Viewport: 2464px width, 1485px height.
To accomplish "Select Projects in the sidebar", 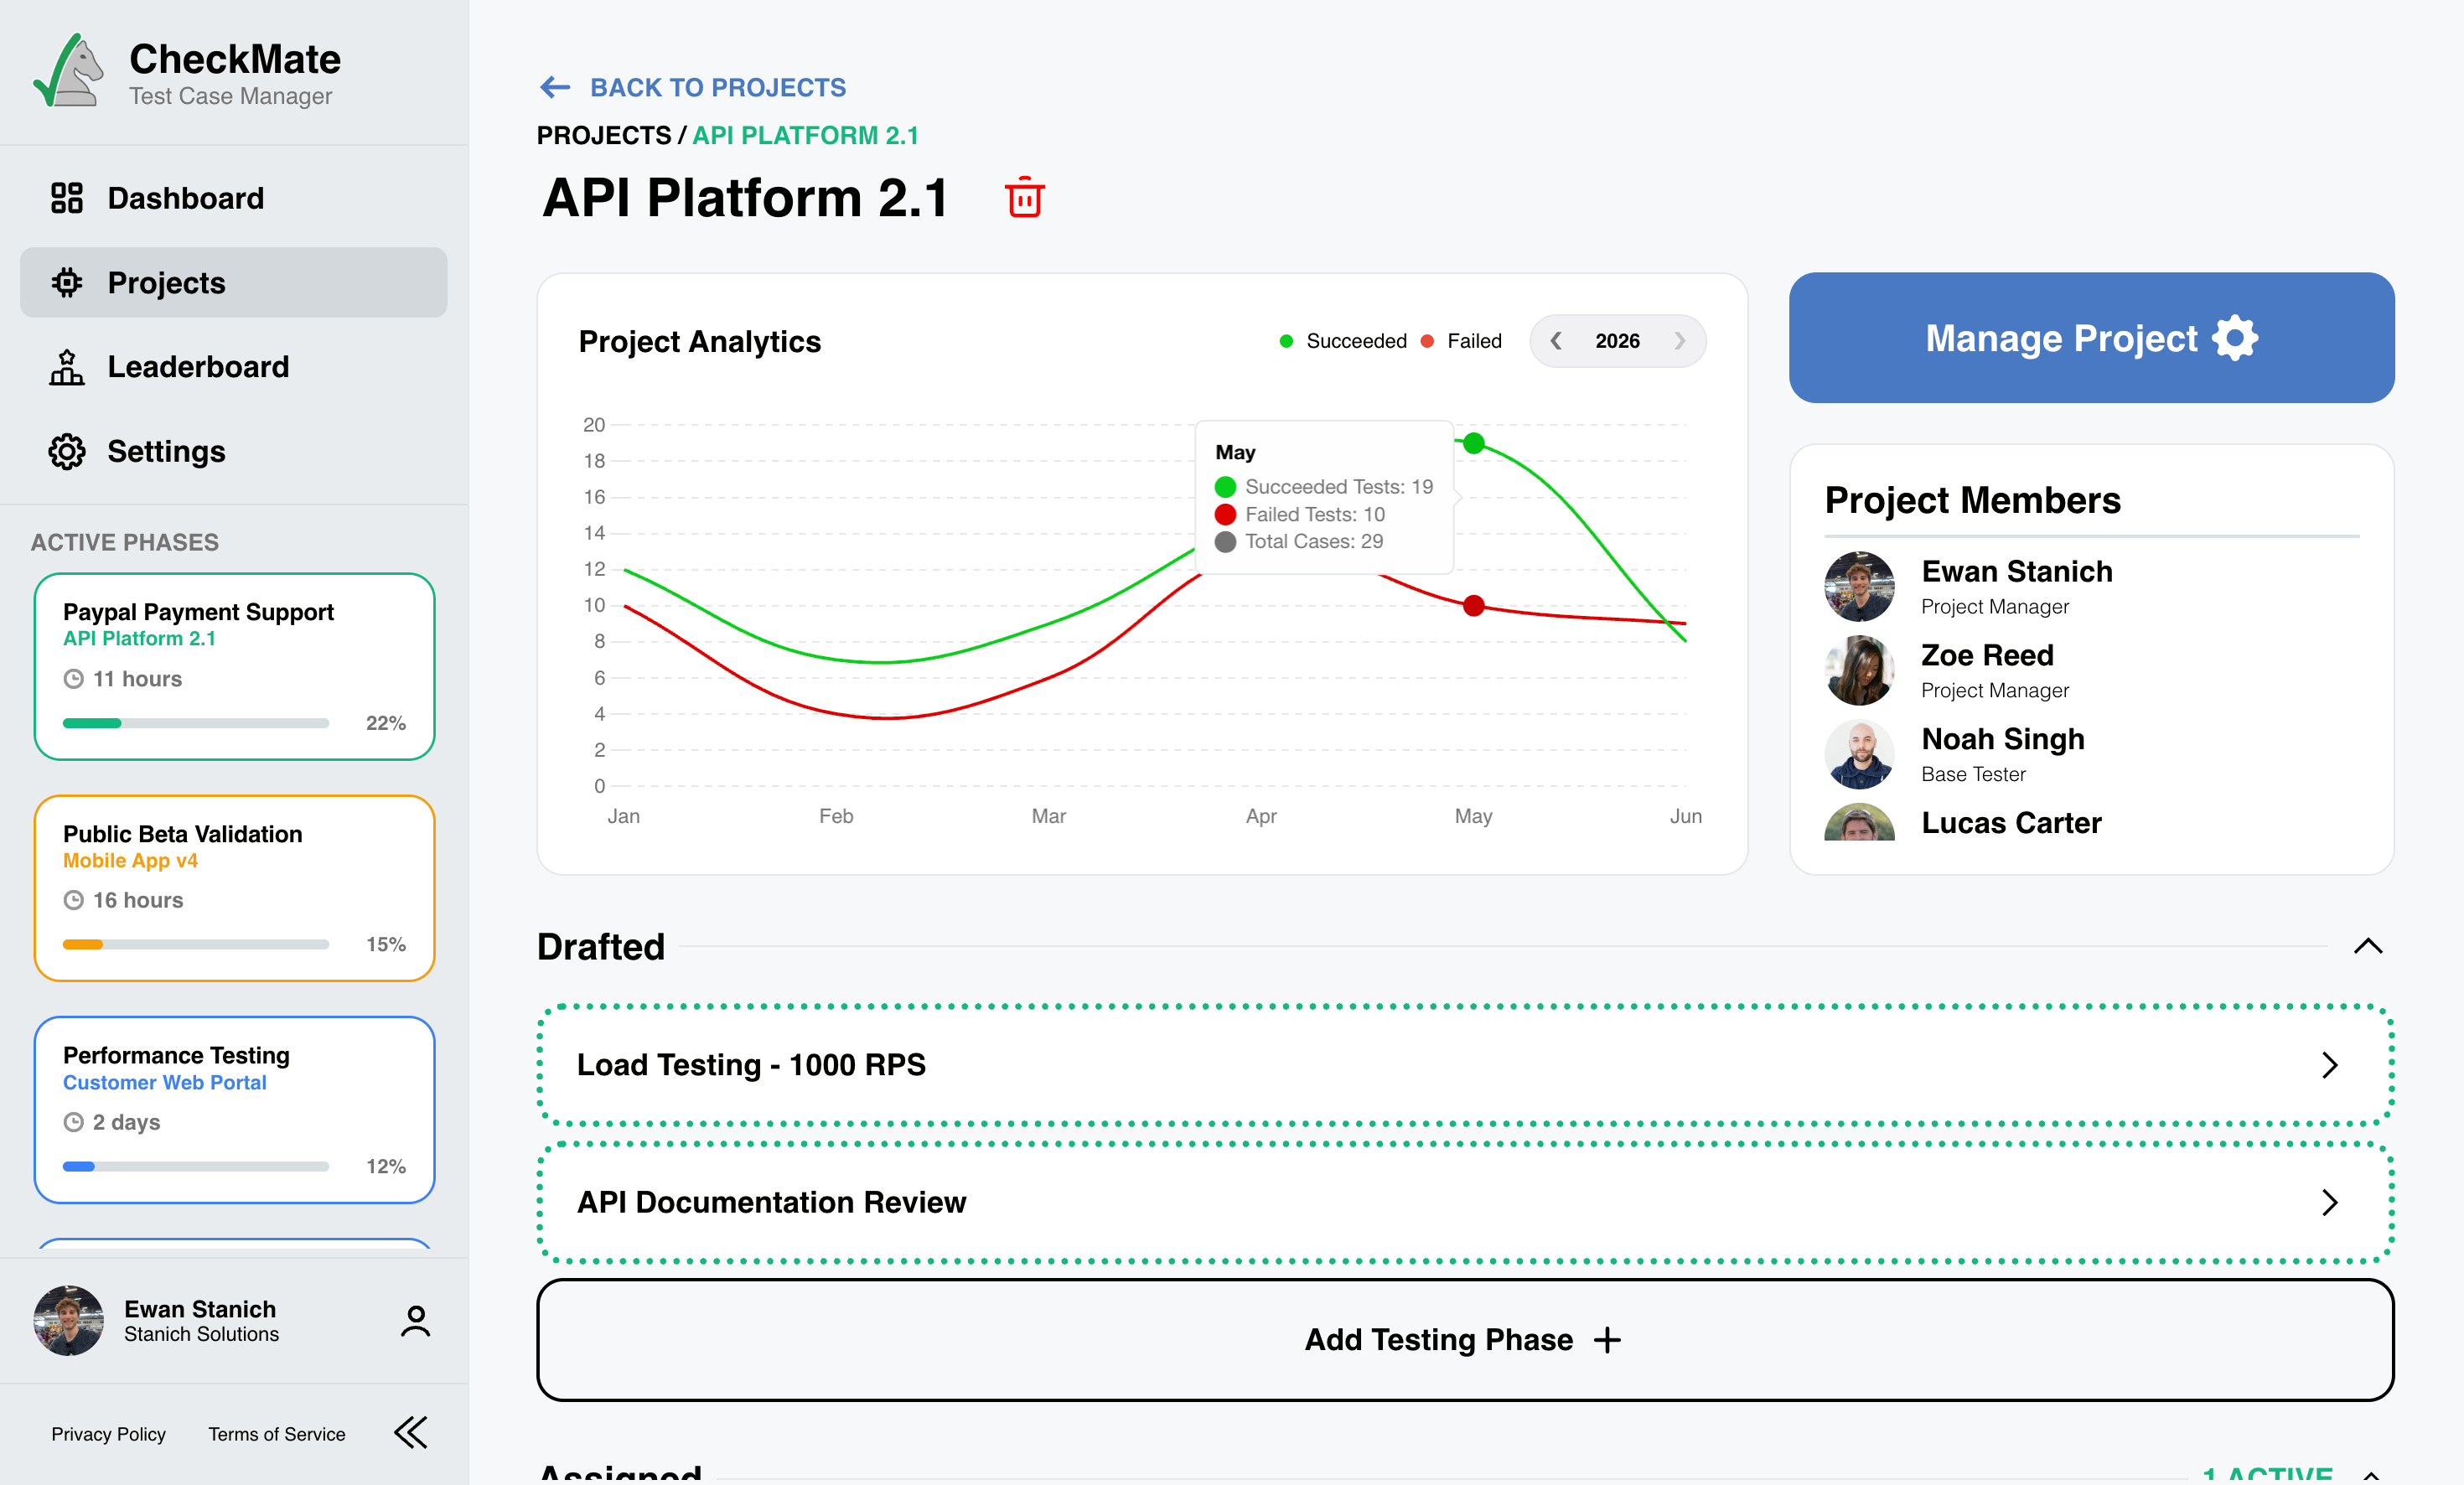I will pyautogui.click(x=233, y=283).
